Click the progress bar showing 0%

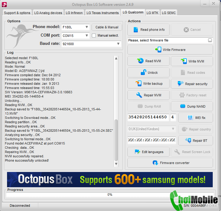(x=110, y=195)
